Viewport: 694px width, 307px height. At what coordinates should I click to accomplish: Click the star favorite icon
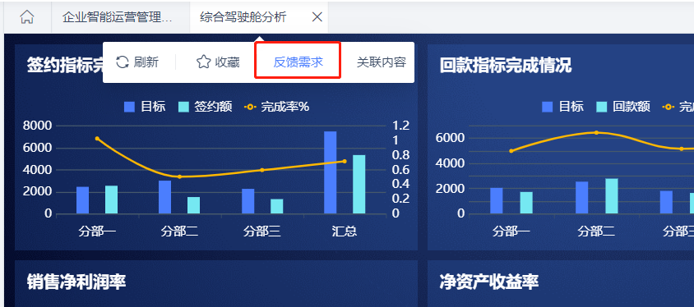coord(203,62)
